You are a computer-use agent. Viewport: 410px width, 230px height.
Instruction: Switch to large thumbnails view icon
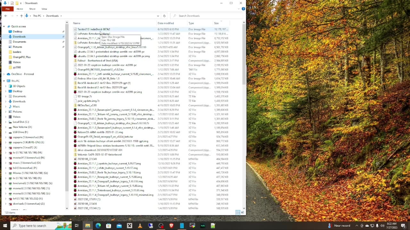[x=242, y=212]
